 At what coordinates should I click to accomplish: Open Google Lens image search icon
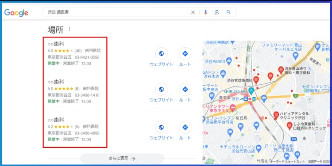pos(217,12)
